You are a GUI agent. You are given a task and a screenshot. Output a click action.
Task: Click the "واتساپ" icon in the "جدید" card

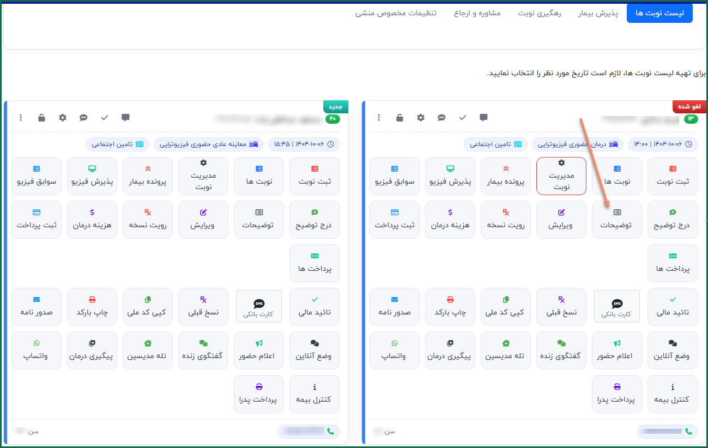[36, 350]
